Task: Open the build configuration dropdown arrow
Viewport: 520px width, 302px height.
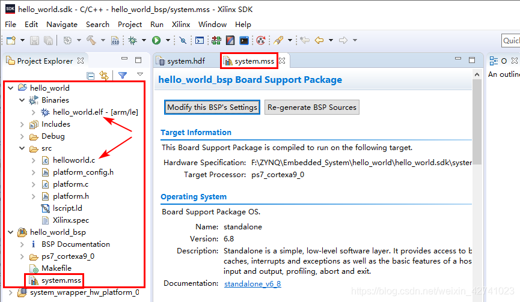Action: pos(79,40)
